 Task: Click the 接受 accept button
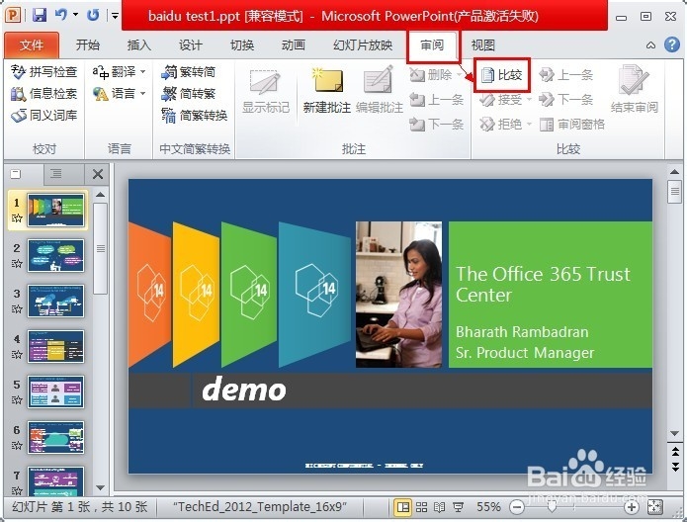pos(500,100)
